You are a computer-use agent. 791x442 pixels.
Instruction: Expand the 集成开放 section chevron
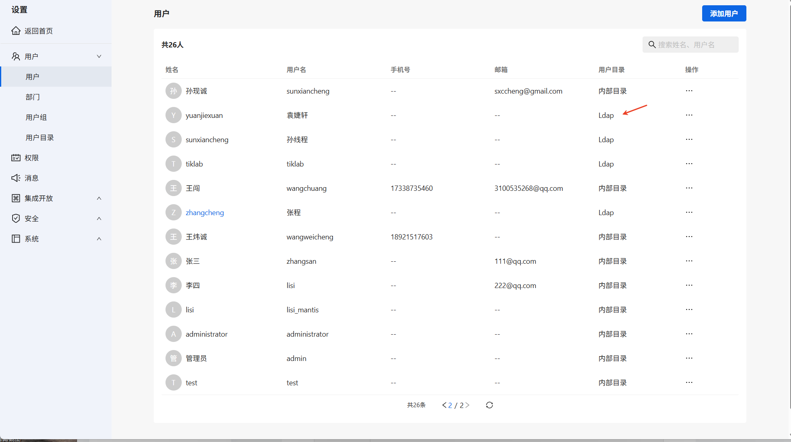pyautogui.click(x=99, y=198)
